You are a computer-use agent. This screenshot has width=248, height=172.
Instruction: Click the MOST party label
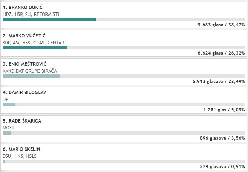(8, 128)
